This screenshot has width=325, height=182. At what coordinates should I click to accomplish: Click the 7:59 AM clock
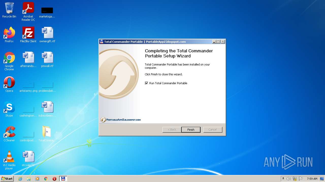pos(312,179)
